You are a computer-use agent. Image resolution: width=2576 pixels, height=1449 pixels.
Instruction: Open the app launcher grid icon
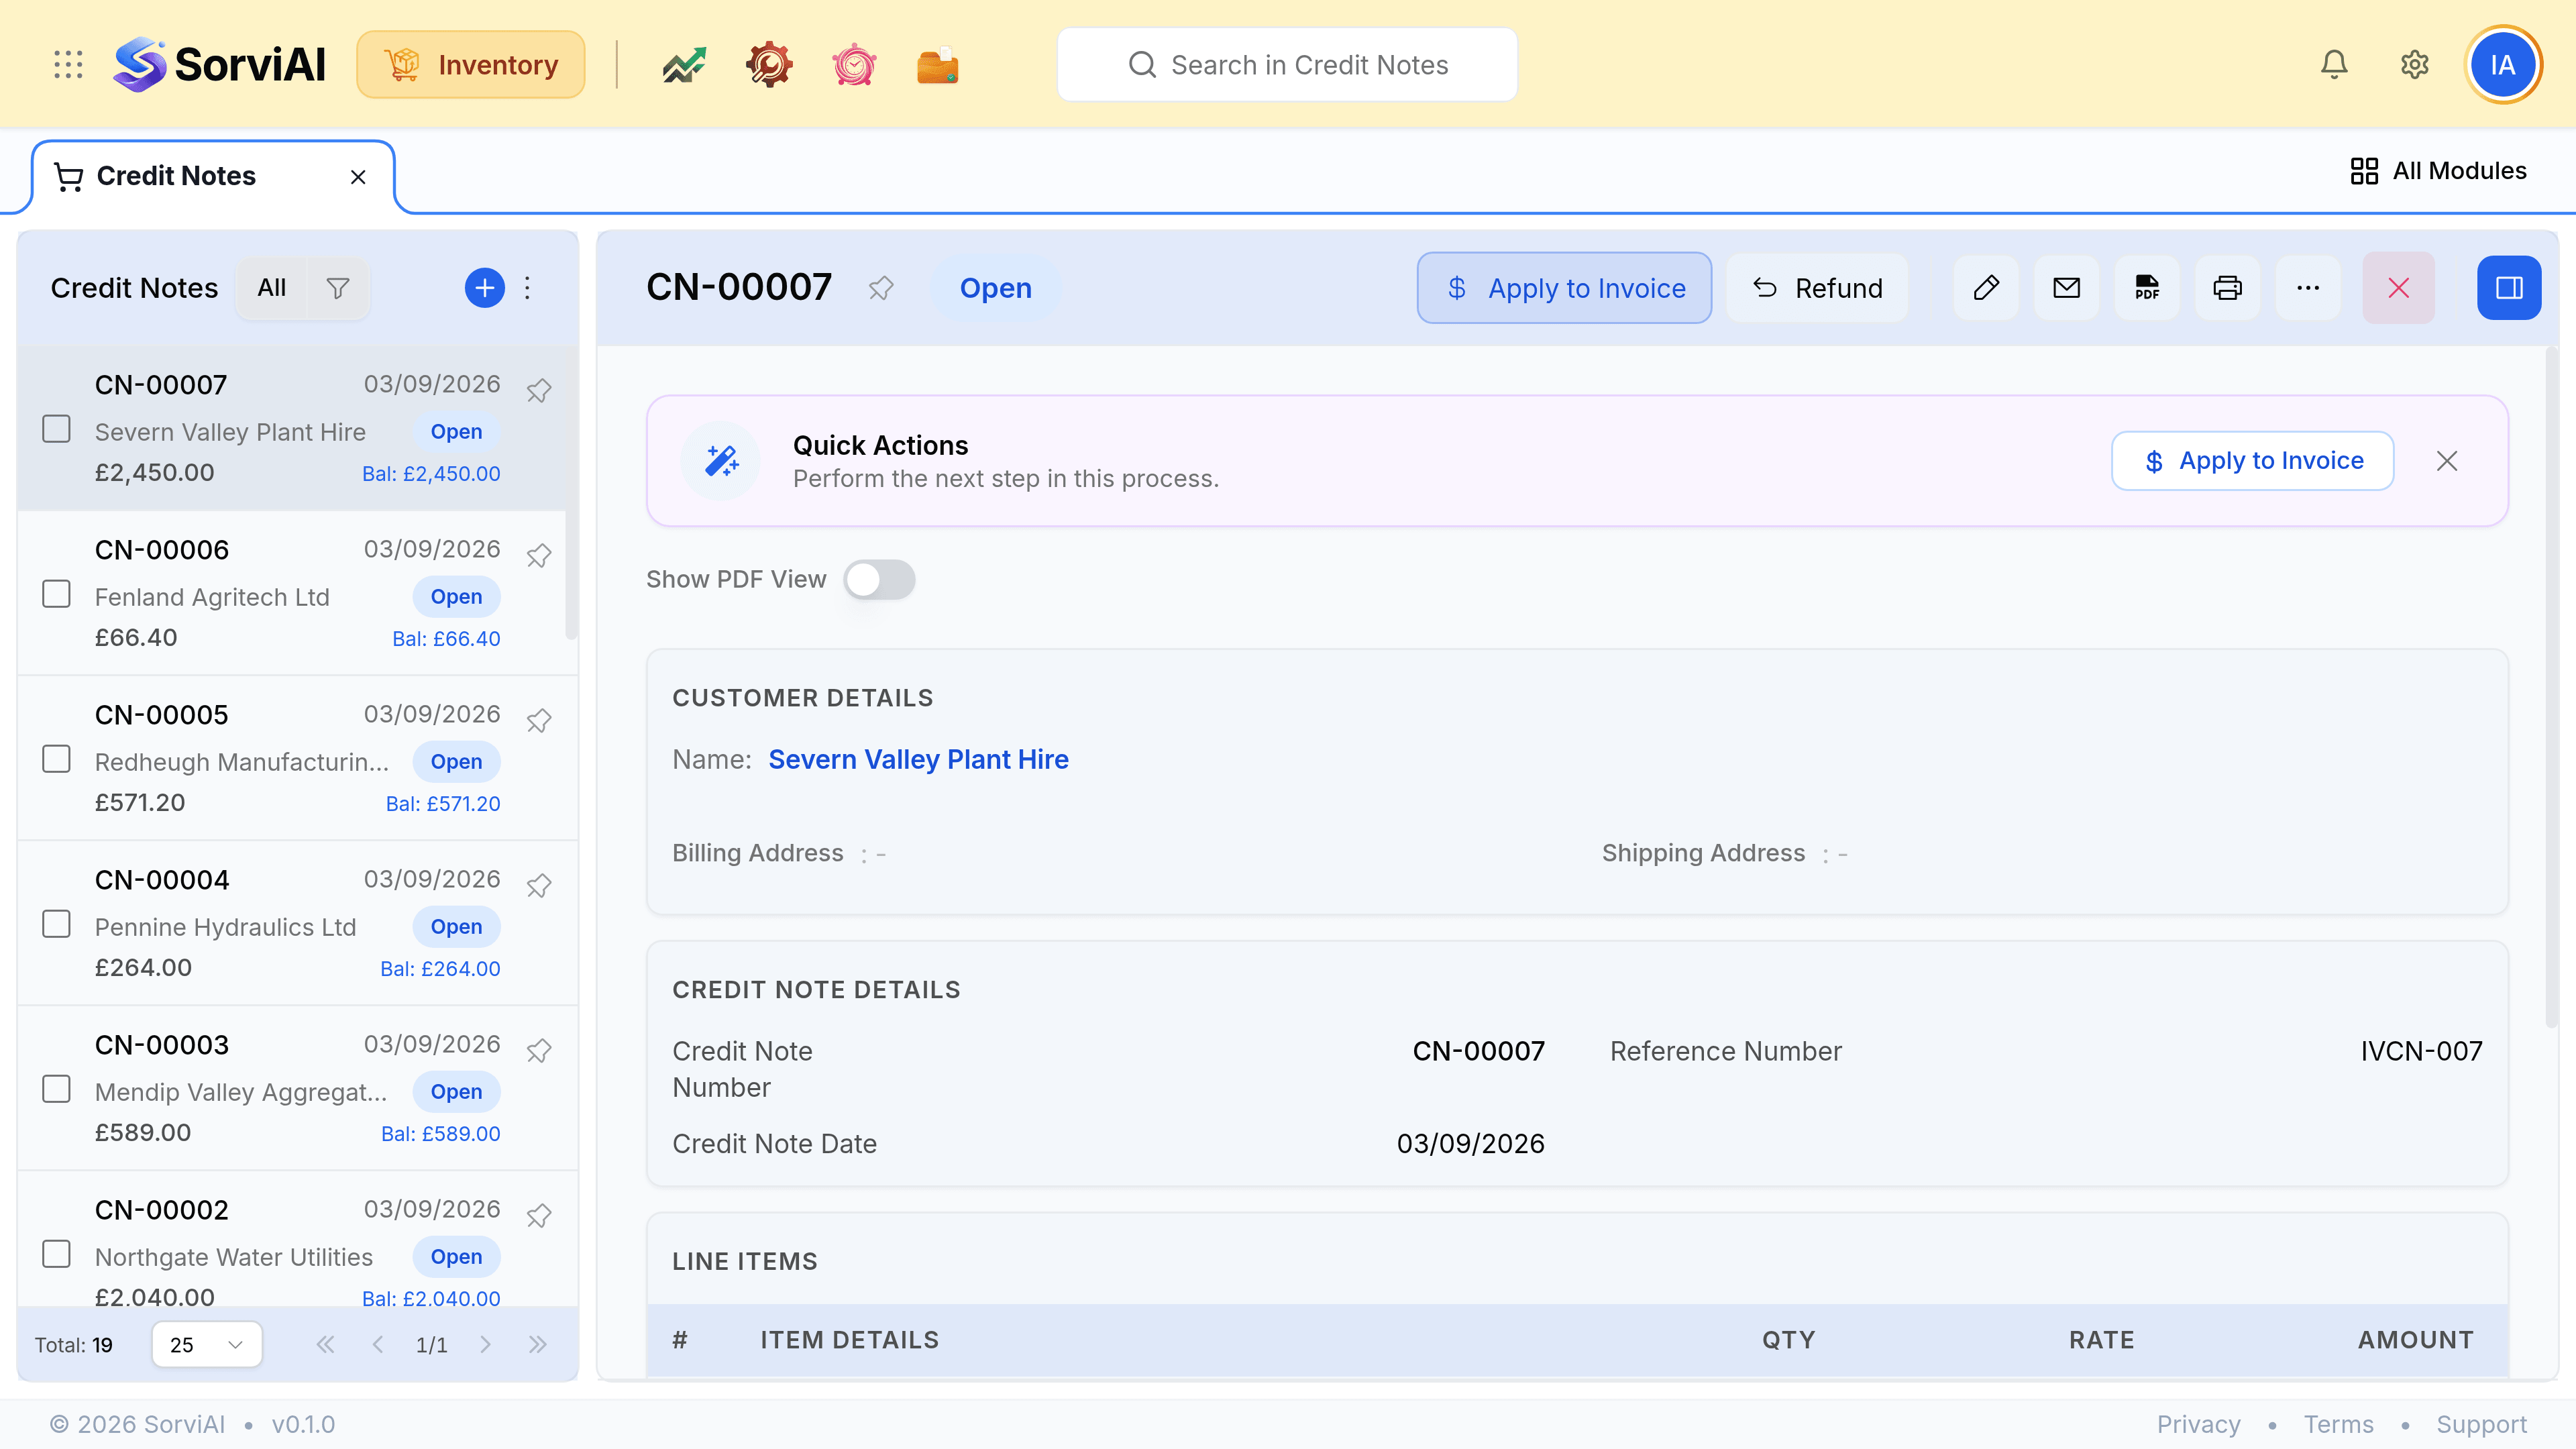(68, 65)
